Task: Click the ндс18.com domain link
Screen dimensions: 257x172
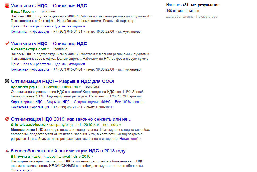Action: tap(24, 11)
